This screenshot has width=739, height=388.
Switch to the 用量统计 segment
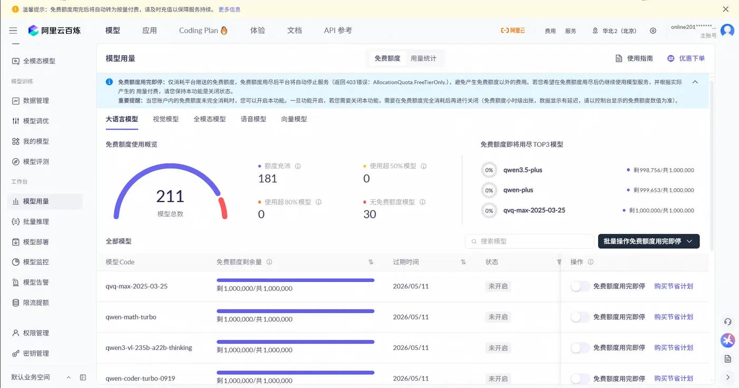(423, 59)
